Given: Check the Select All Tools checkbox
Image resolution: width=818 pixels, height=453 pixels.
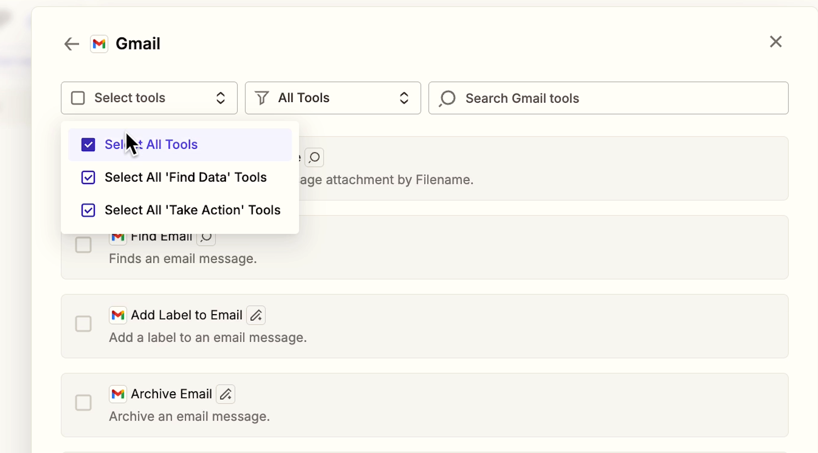Looking at the screenshot, I should pos(88,145).
